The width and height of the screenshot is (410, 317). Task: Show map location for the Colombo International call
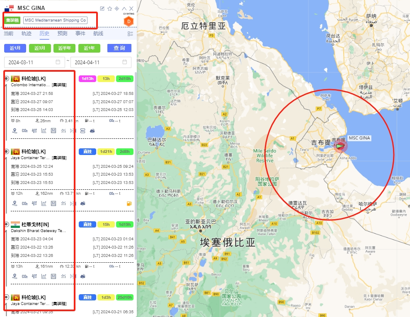pyautogui.click(x=15, y=131)
